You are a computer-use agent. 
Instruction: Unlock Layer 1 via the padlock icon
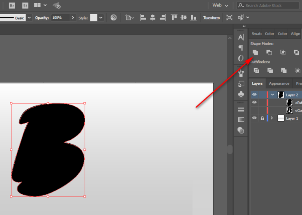click(x=262, y=118)
